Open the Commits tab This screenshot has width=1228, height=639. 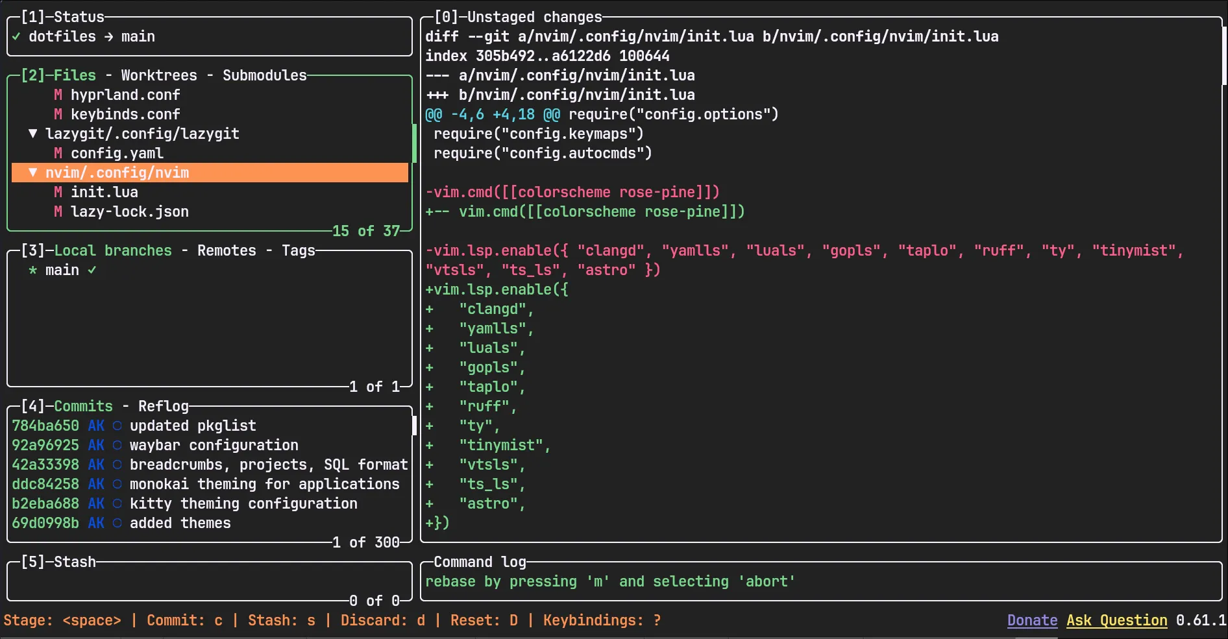point(83,406)
